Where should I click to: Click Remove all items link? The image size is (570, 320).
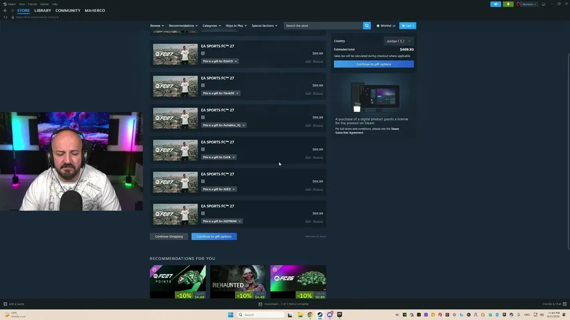pyautogui.click(x=315, y=237)
